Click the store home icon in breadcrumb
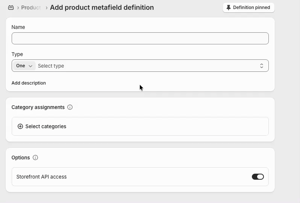 pos(11,8)
